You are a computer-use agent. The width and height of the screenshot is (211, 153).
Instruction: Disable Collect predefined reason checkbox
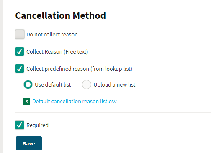[20, 69]
